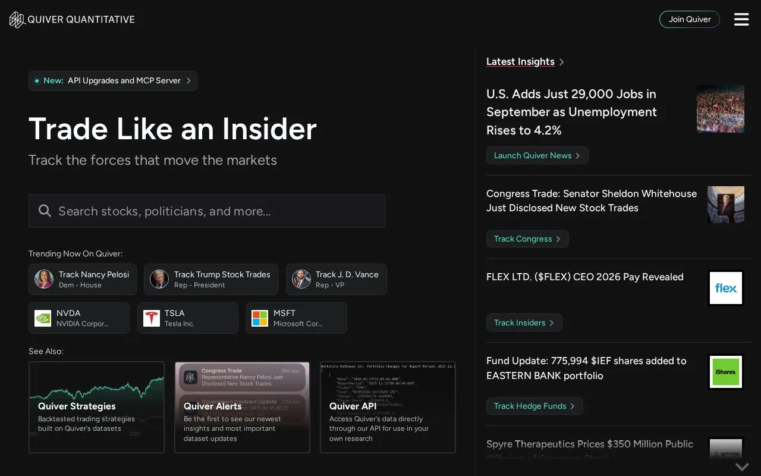Open the Senator Sheldon Whitehouse trade article
The height and width of the screenshot is (476, 761).
[592, 201]
